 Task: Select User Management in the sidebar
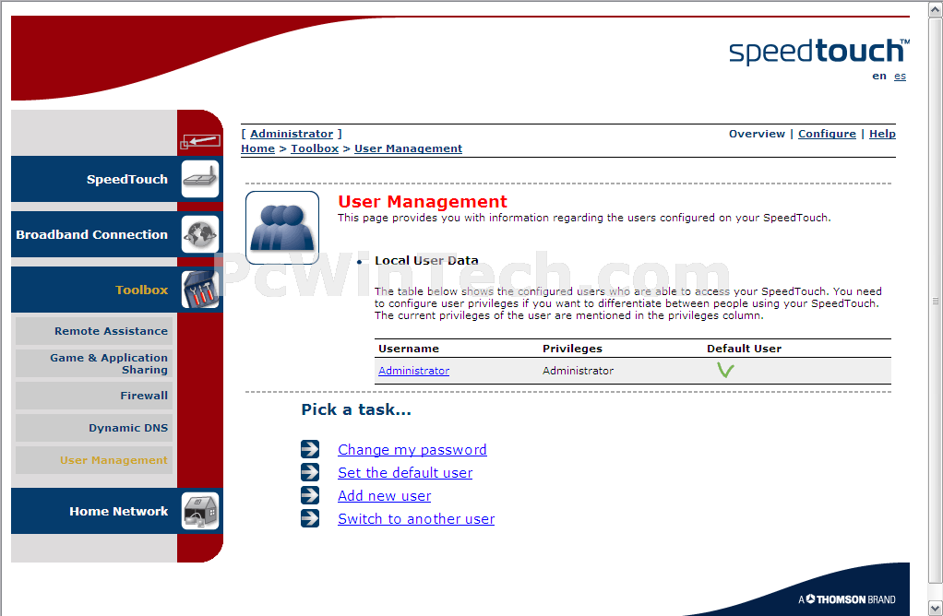(x=94, y=460)
